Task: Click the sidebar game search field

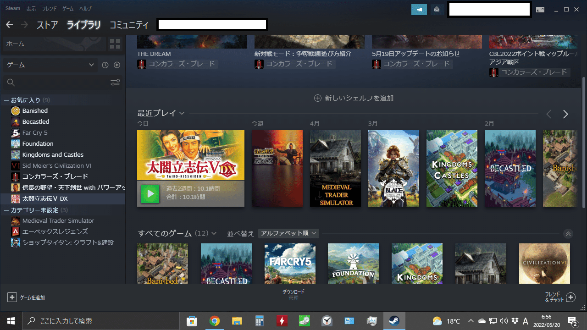Action: [56, 82]
